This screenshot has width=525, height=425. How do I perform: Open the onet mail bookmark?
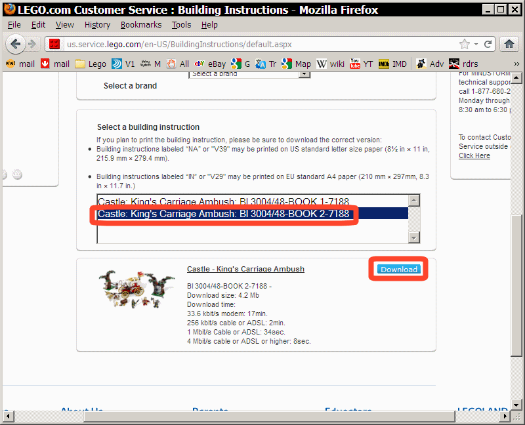pyautogui.click(x=20, y=64)
